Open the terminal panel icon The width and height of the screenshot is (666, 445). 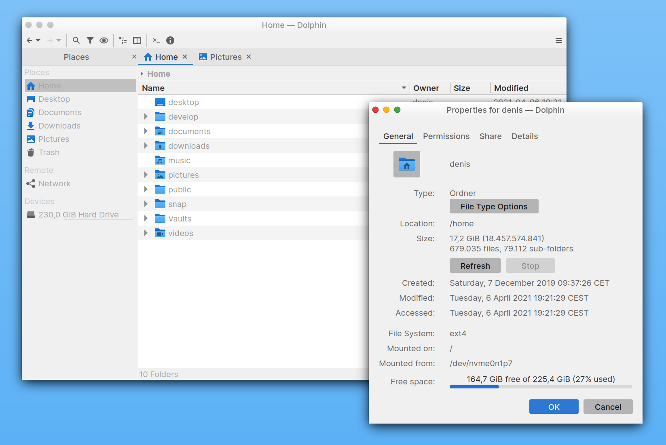[156, 40]
